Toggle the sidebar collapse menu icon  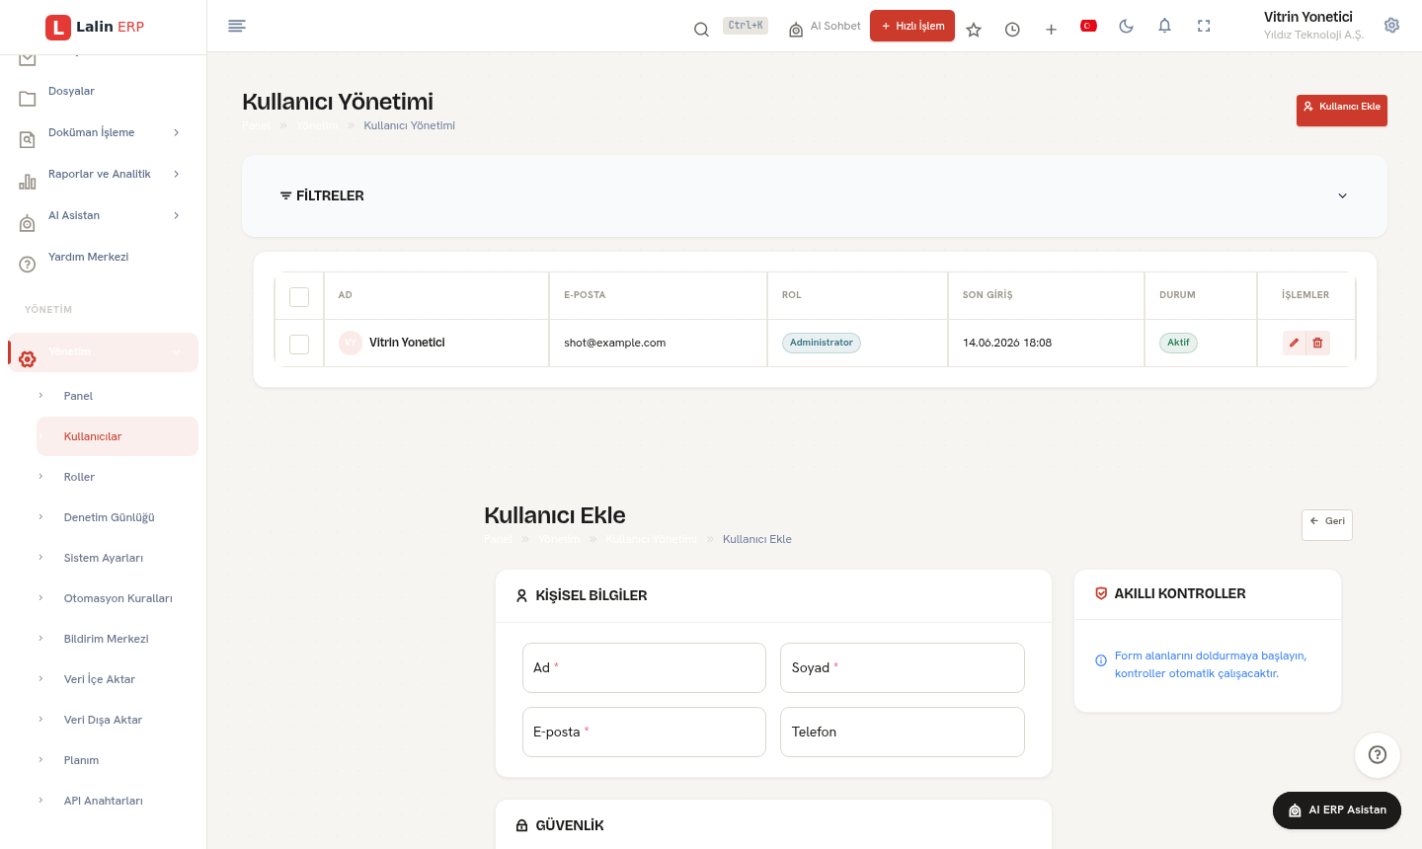click(x=237, y=26)
